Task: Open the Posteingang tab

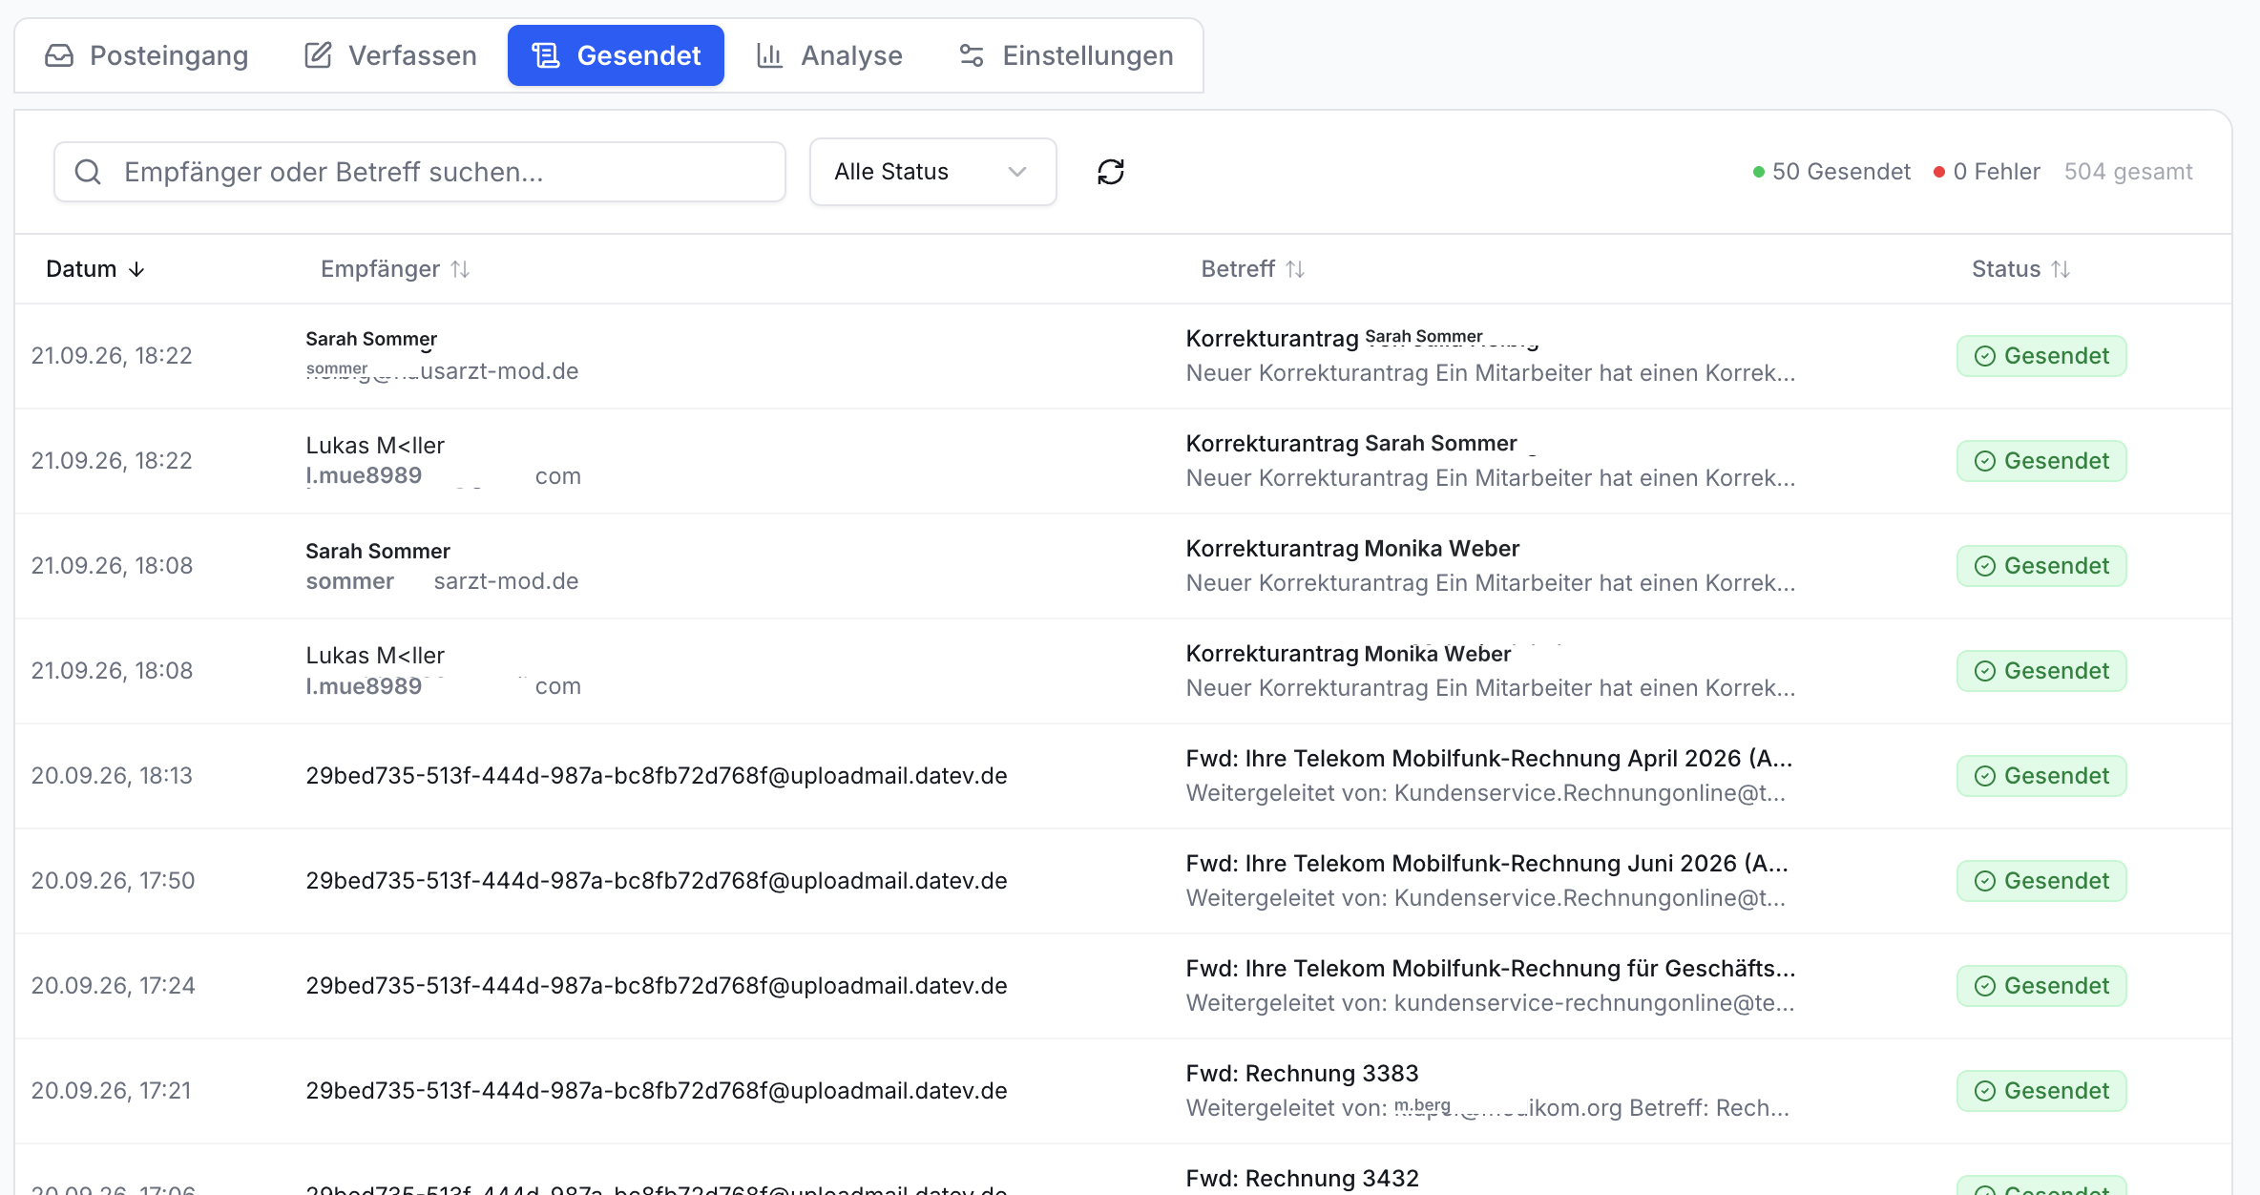Action: click(x=146, y=55)
